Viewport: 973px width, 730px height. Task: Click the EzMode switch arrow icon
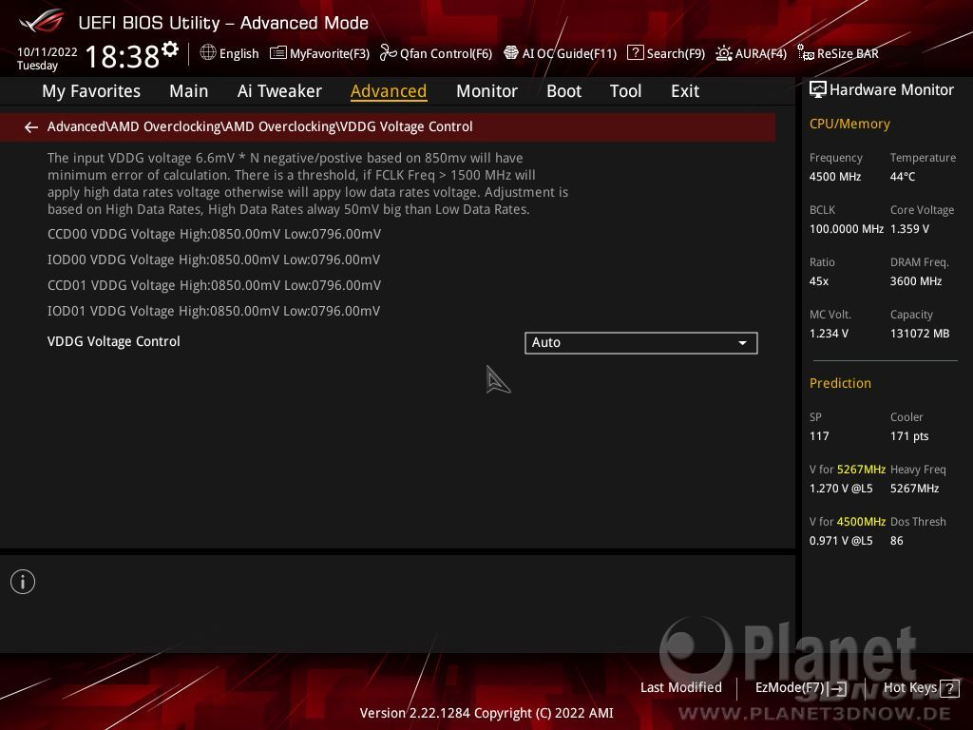[x=838, y=688]
